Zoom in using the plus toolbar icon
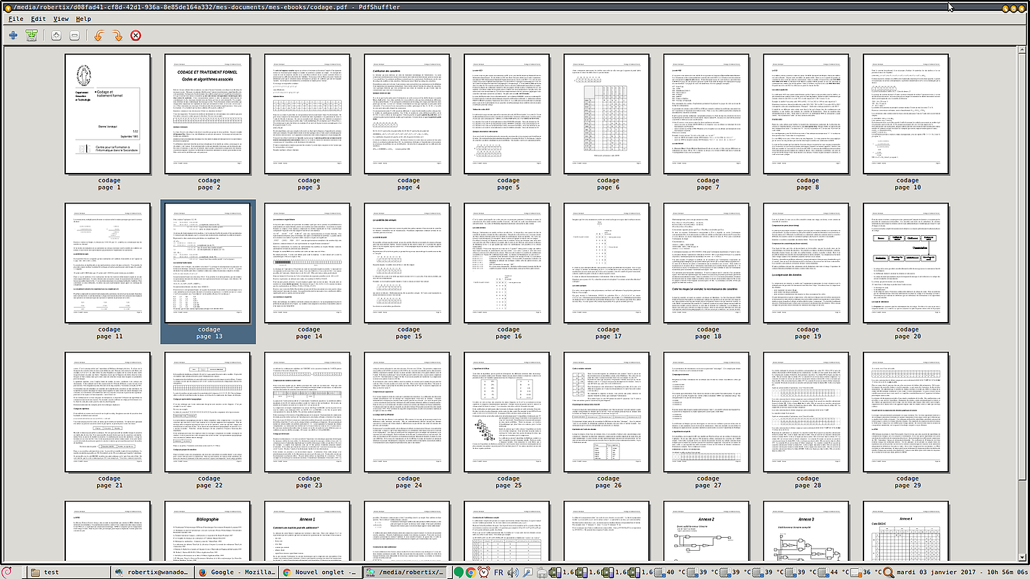Screen dimensions: 1030x579 56,35
